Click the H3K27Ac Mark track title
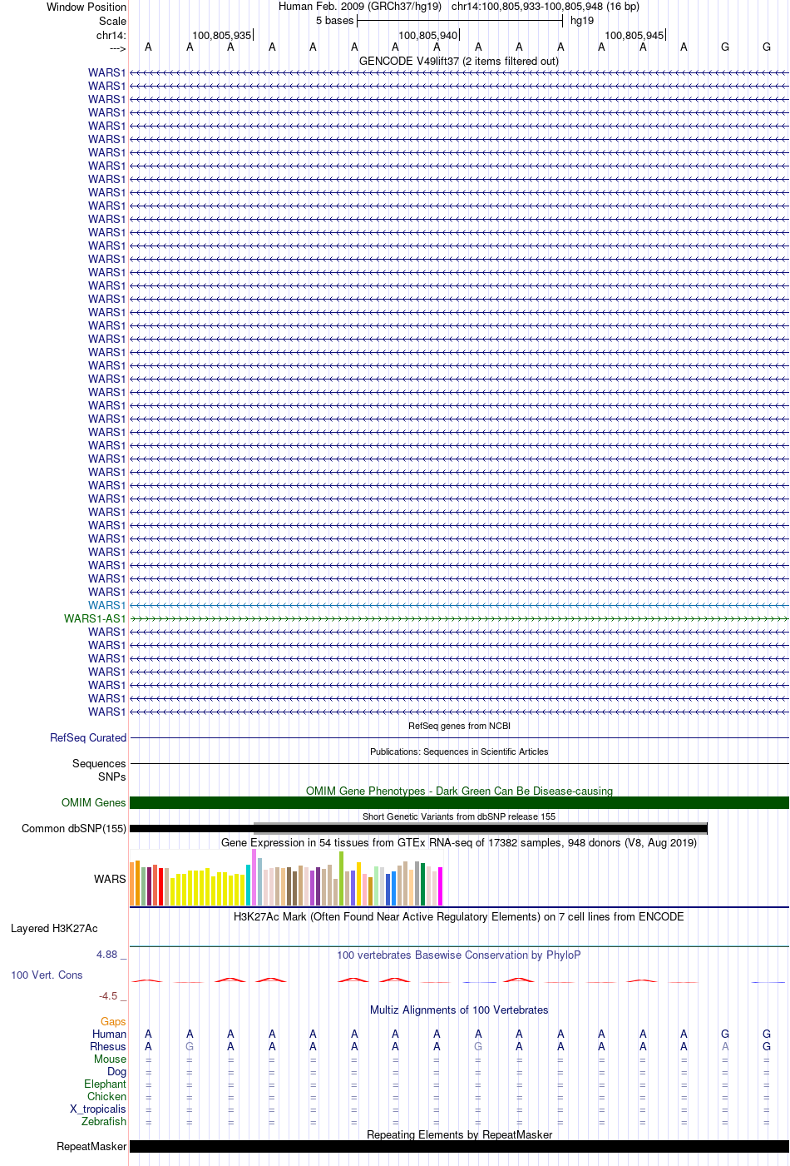The width and height of the screenshot is (790, 1166). click(459, 916)
